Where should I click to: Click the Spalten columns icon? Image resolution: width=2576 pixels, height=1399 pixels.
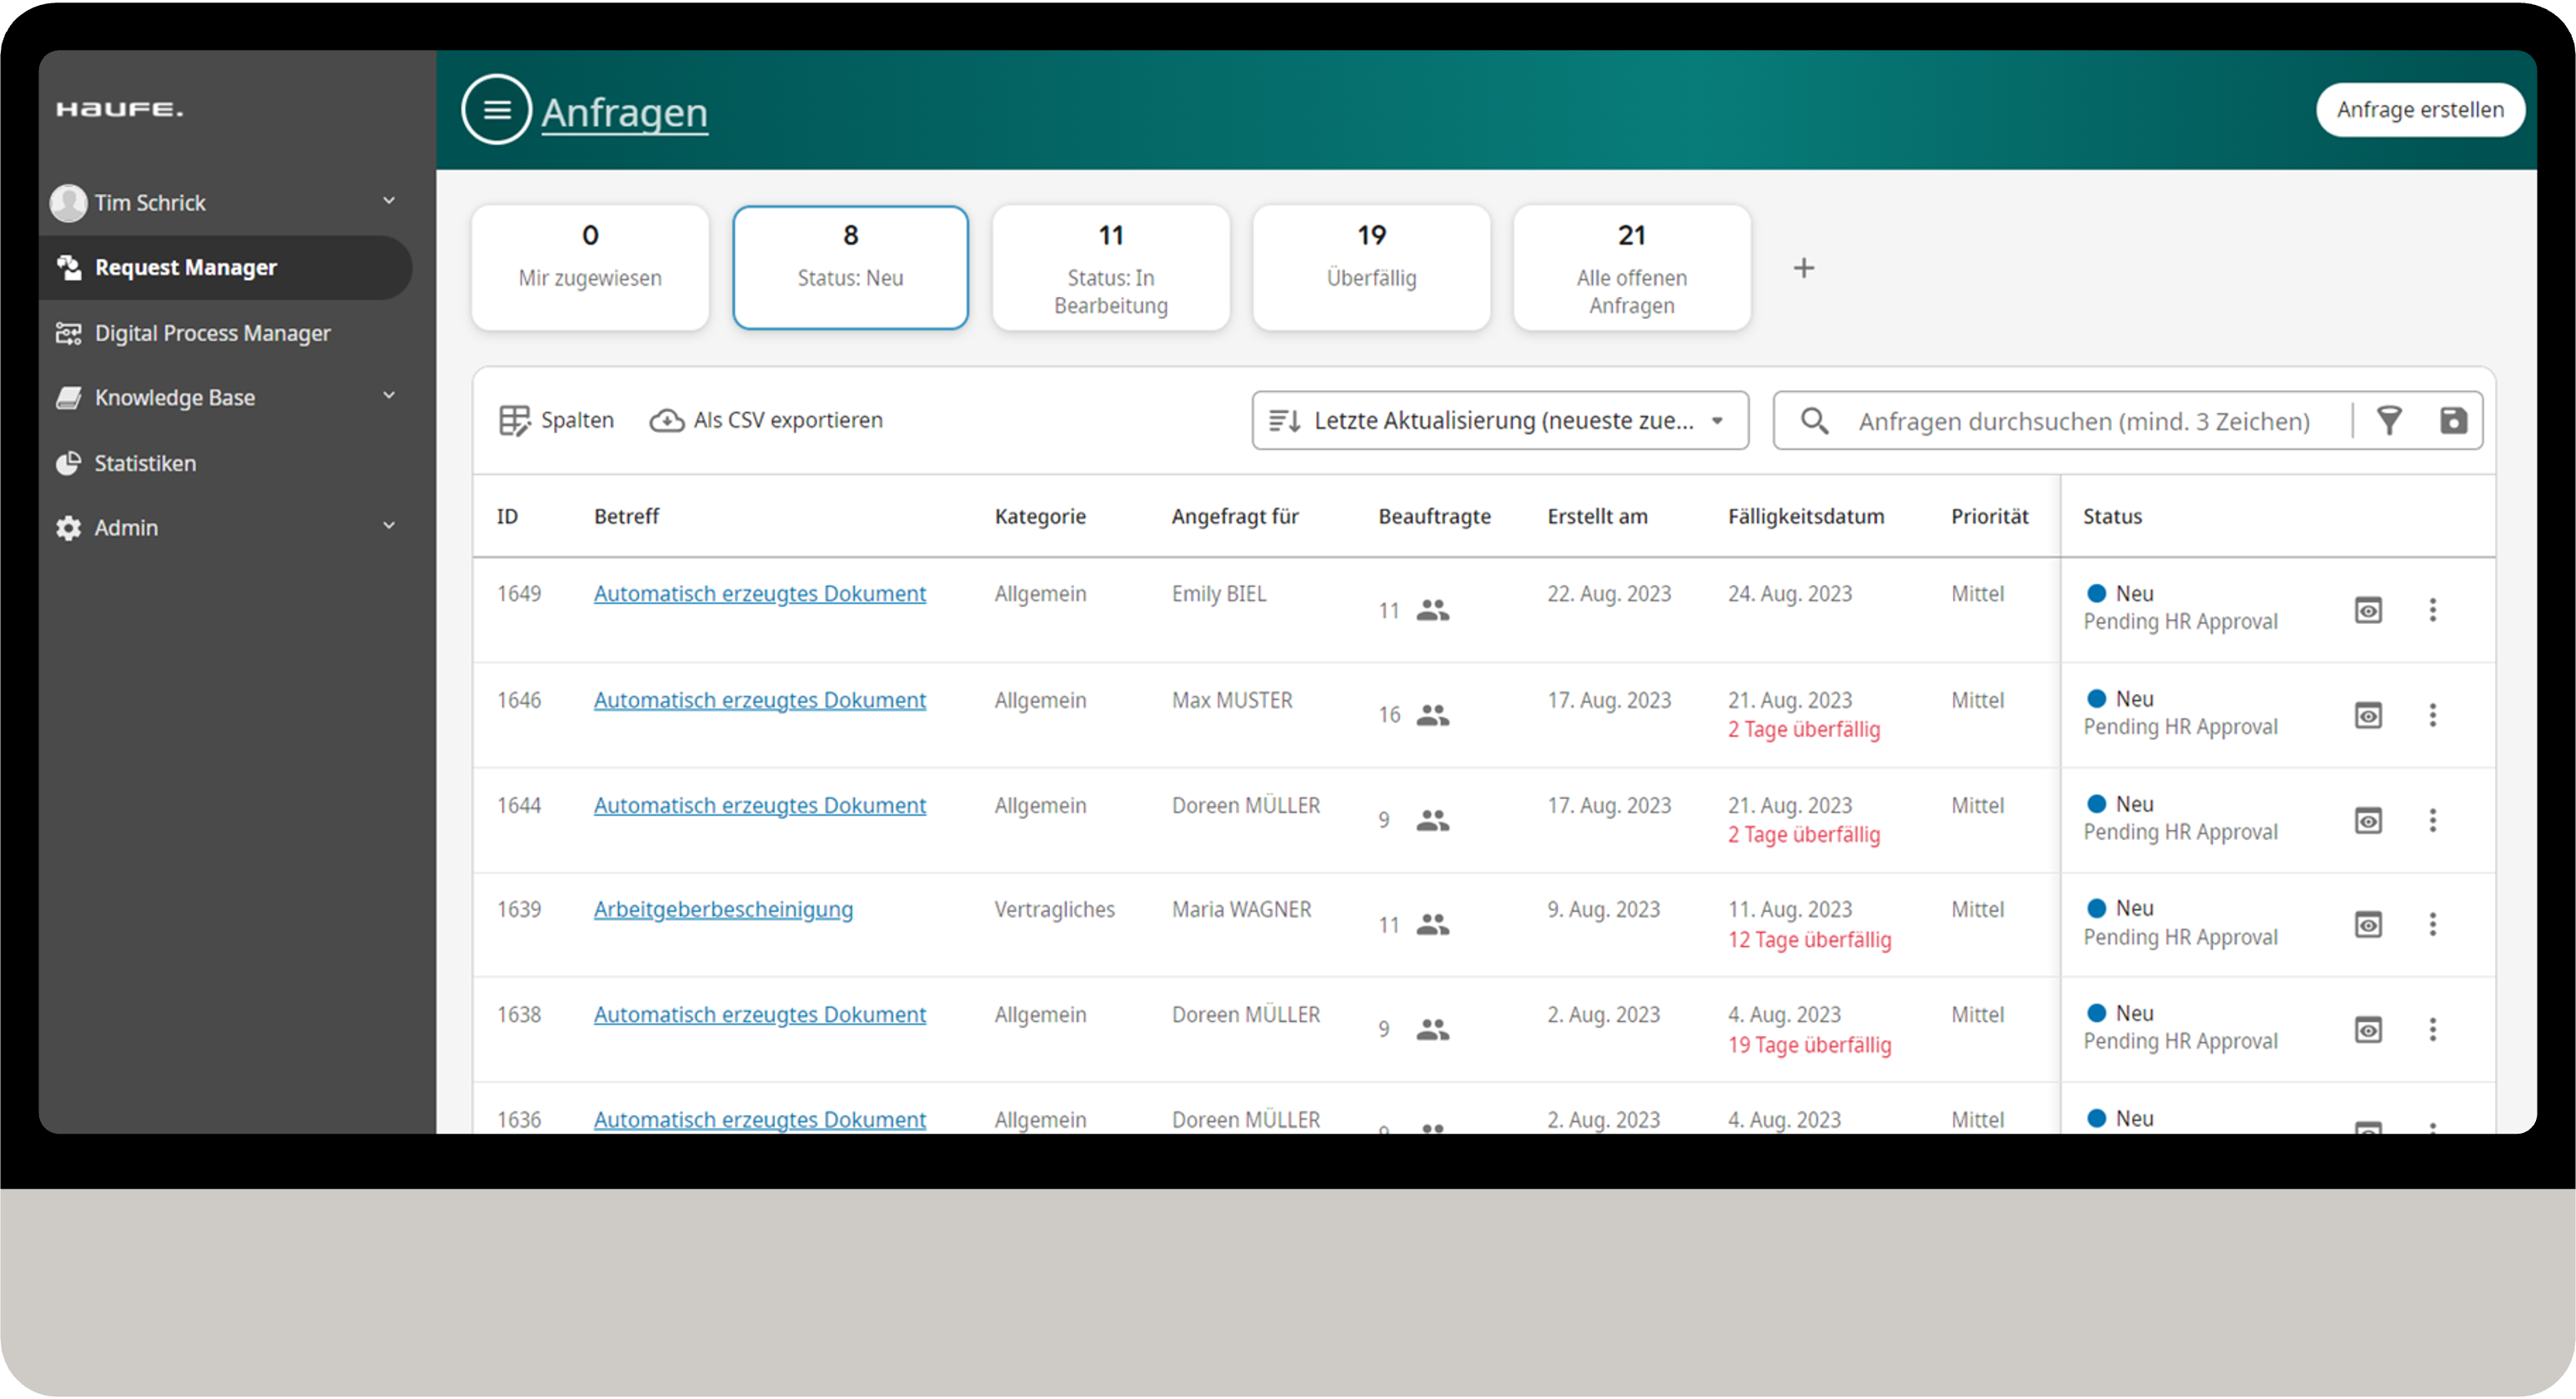click(514, 420)
